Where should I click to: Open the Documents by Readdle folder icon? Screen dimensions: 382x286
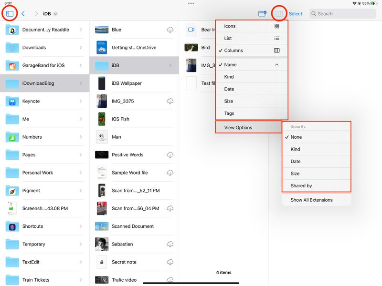pyautogui.click(x=12, y=30)
